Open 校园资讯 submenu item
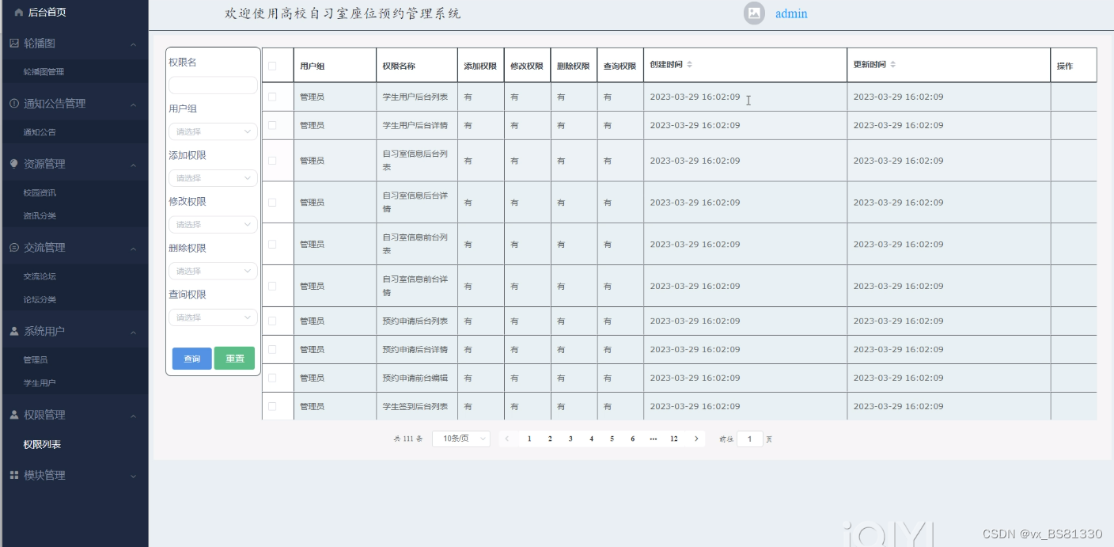Viewport: 1114px width, 547px height. 40,192
